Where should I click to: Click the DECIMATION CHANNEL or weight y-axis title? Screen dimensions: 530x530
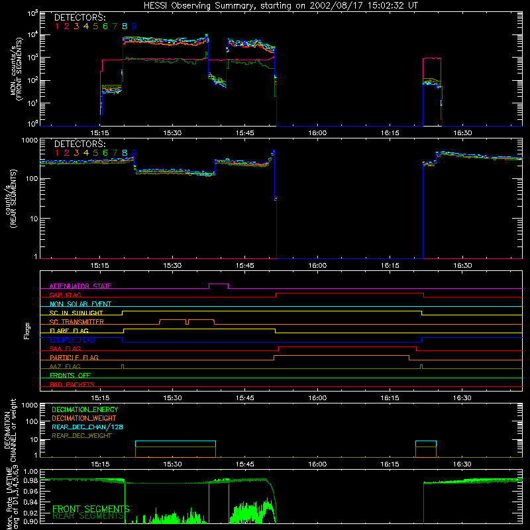10,430
